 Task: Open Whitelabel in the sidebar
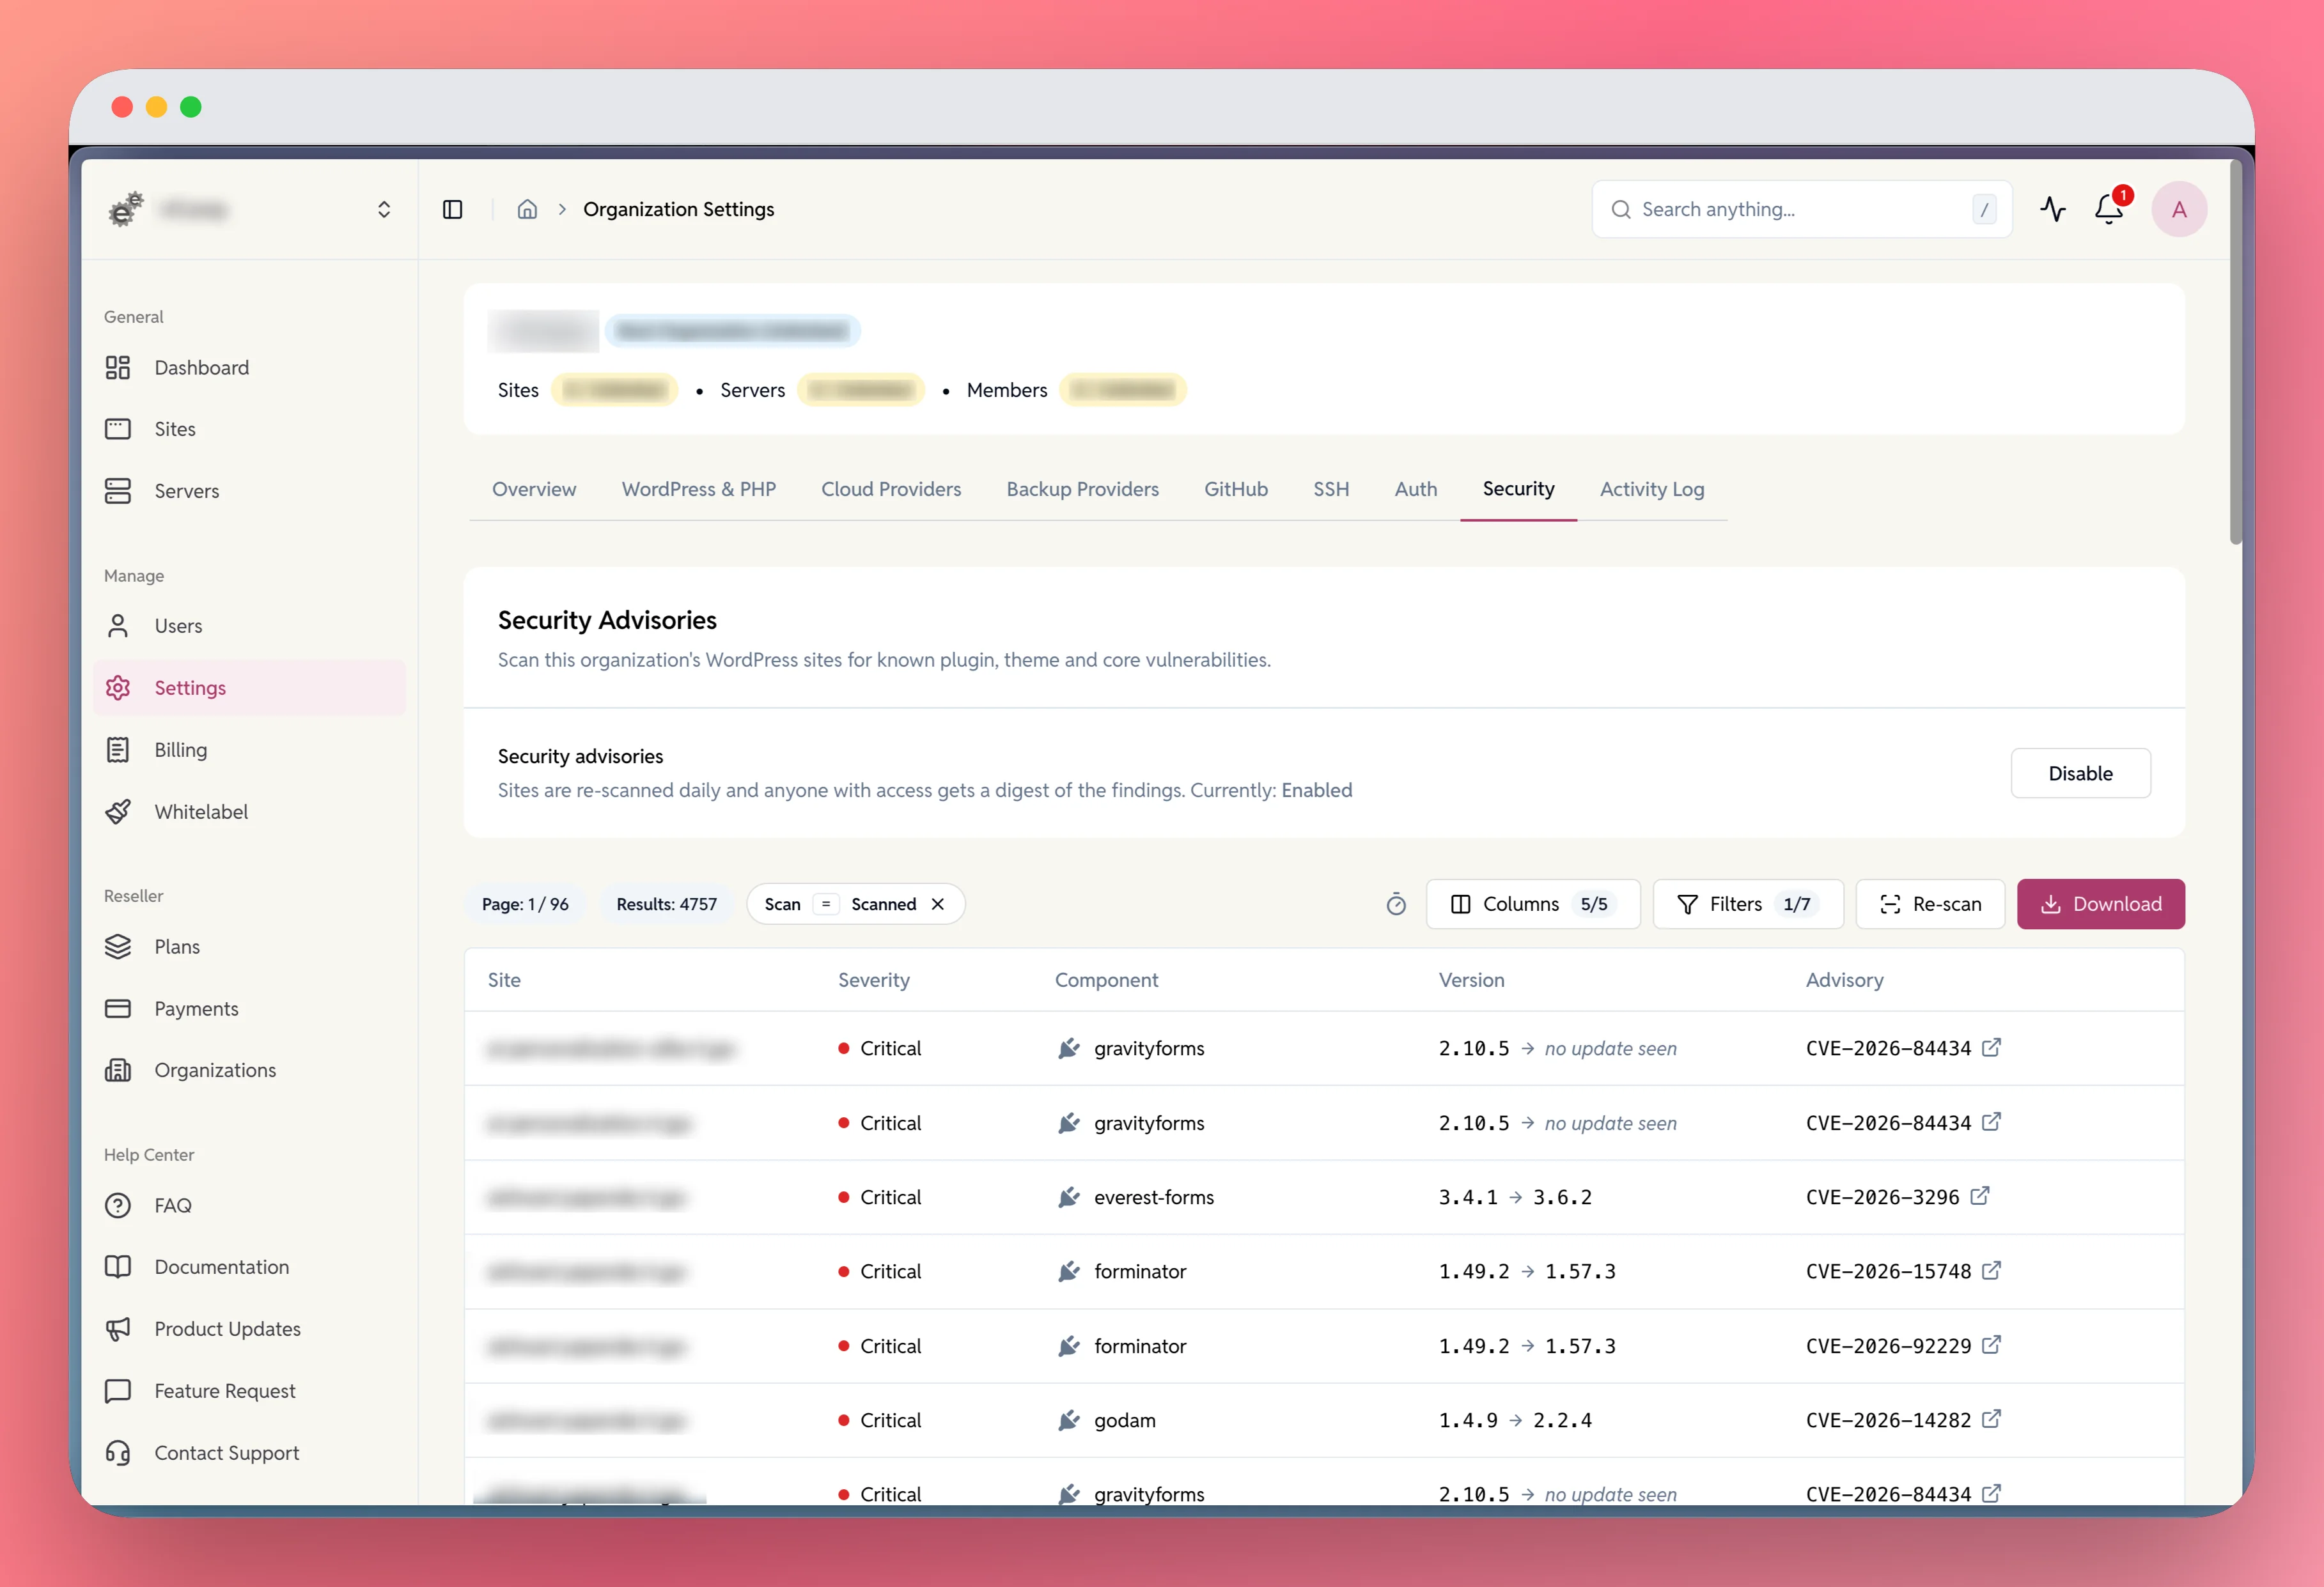[250, 812]
